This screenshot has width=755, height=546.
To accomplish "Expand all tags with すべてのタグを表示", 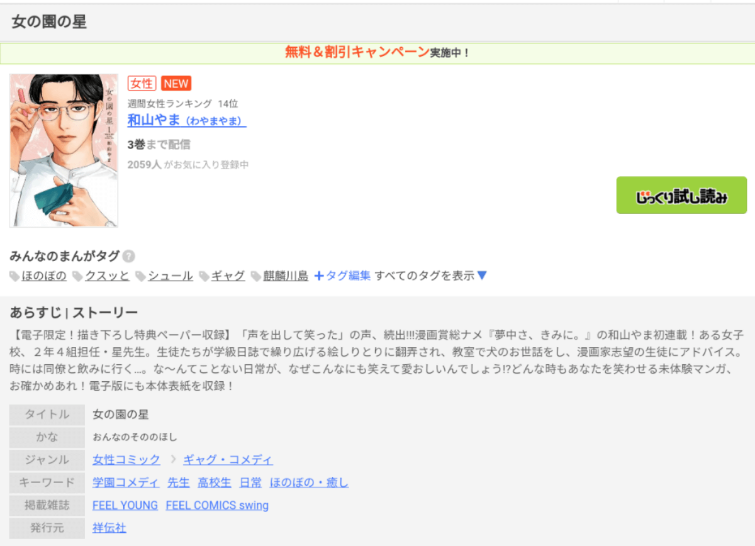I will click(x=431, y=276).
